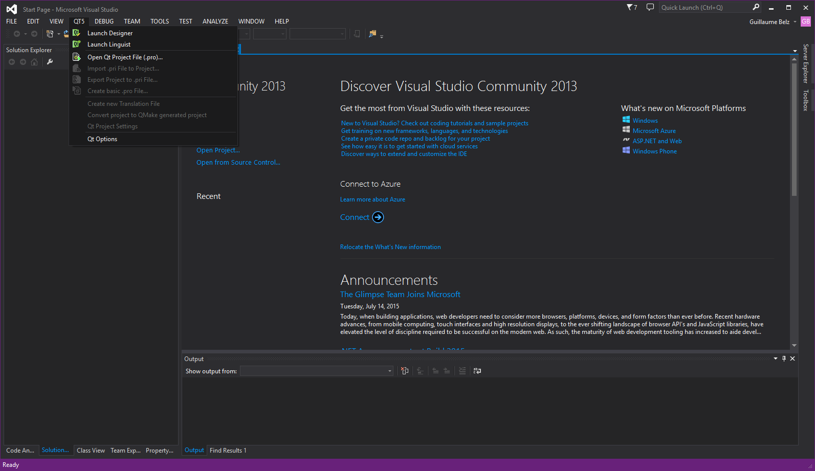Screen dimensions: 815x471
Task: Click Solution Explorer Home icon
Action: 34,62
